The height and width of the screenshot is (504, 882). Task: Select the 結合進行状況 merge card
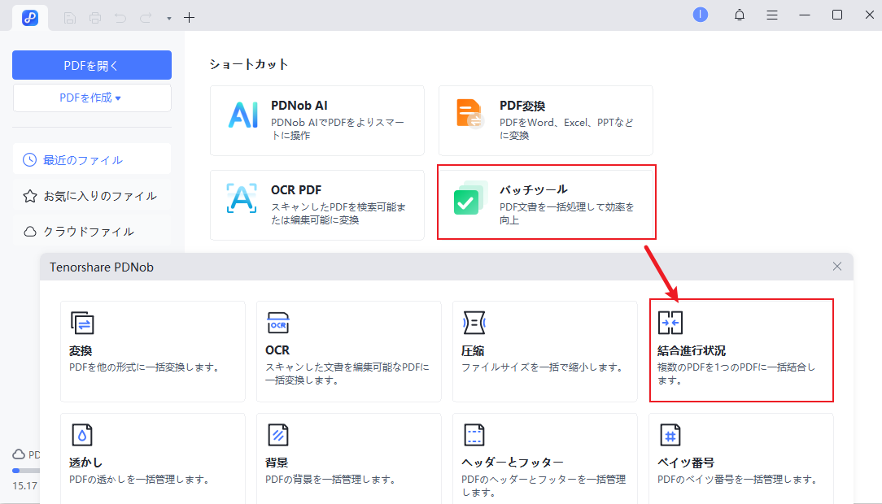[x=741, y=350]
